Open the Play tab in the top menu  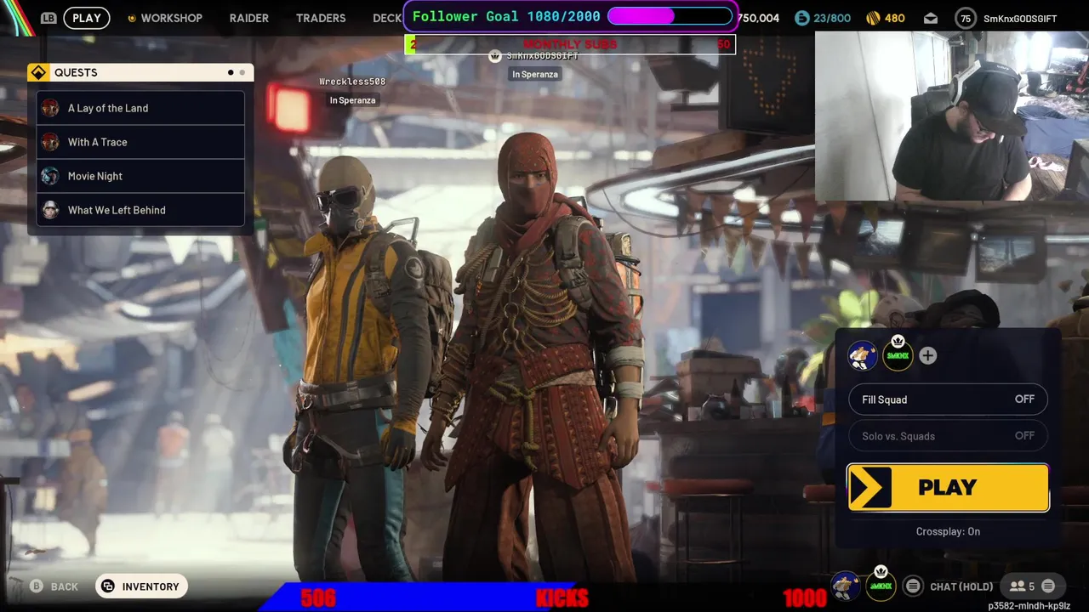coord(87,18)
